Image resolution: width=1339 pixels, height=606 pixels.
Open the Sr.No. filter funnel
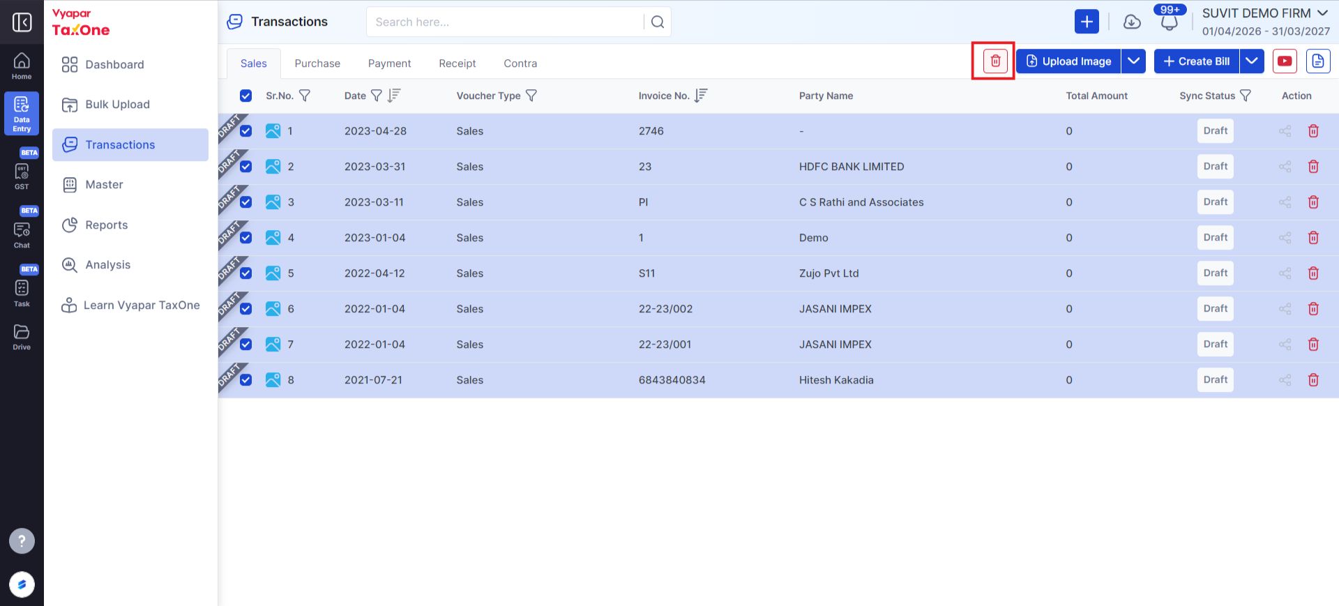point(305,96)
